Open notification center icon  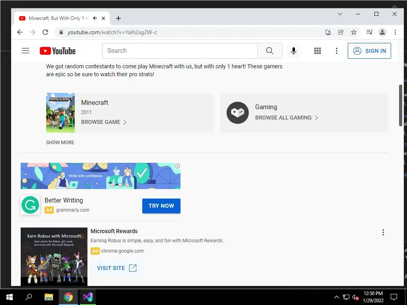394,297
